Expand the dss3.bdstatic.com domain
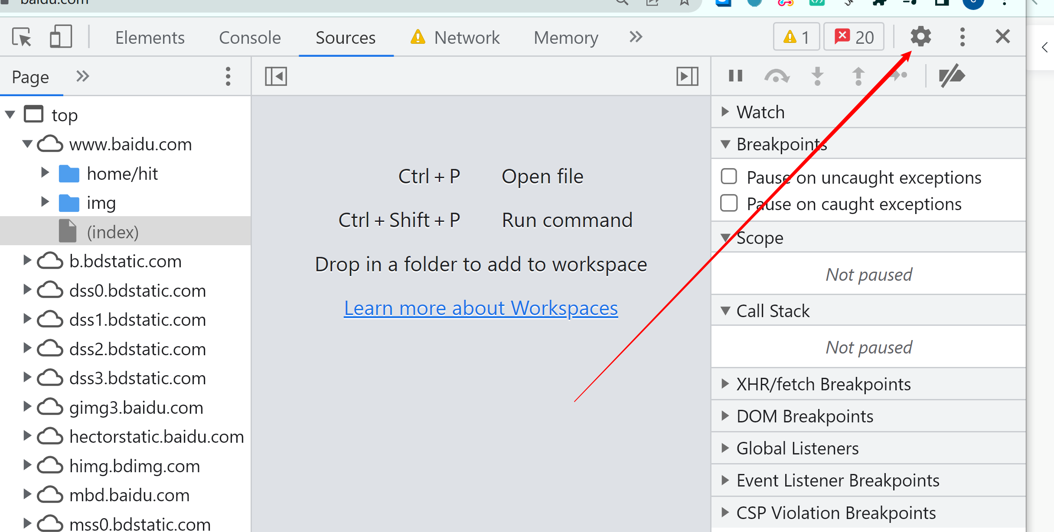1054x532 pixels. [27, 377]
